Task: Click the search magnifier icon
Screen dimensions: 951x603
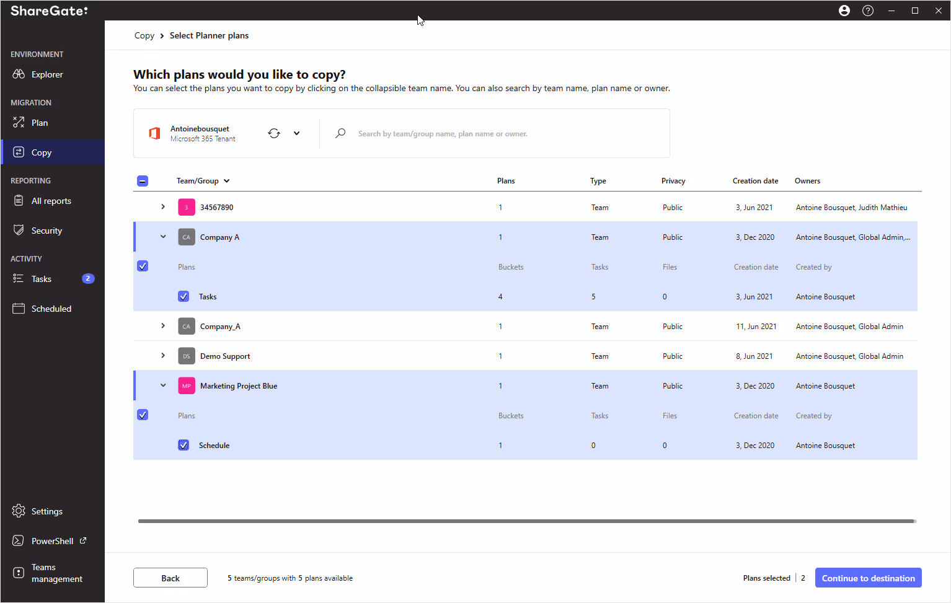Action: coord(340,133)
